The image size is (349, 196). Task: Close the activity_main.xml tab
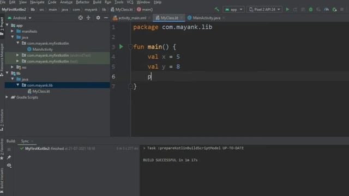[x=149, y=18]
